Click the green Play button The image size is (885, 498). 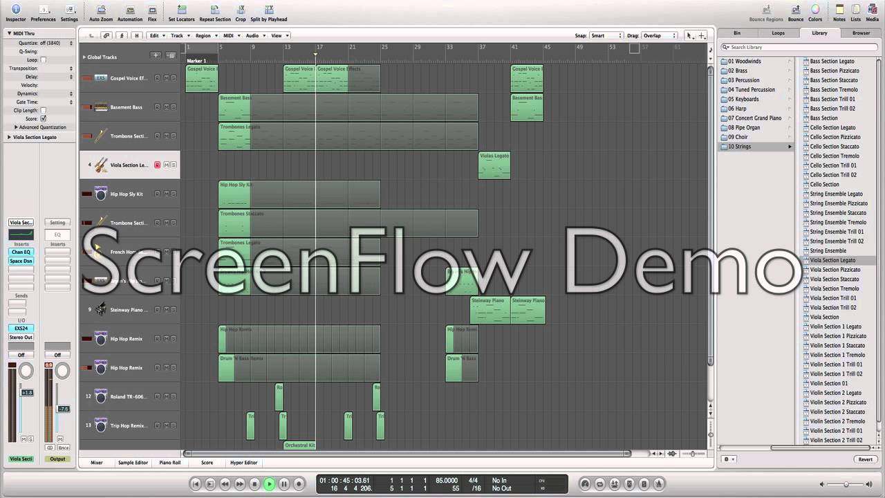[x=270, y=484]
